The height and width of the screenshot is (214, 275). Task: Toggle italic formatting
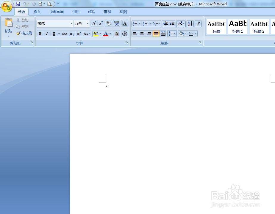47,34
